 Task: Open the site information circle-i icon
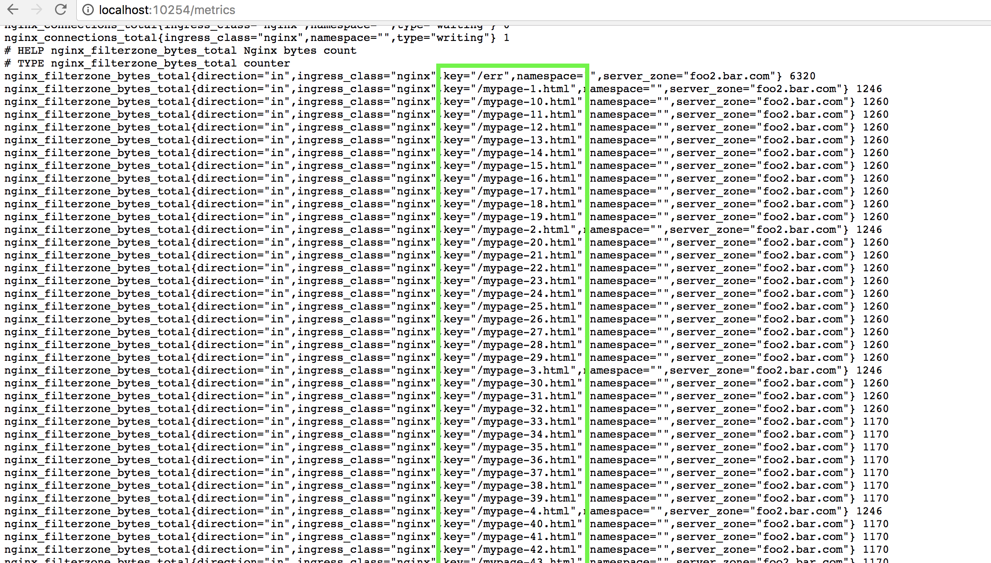point(88,10)
